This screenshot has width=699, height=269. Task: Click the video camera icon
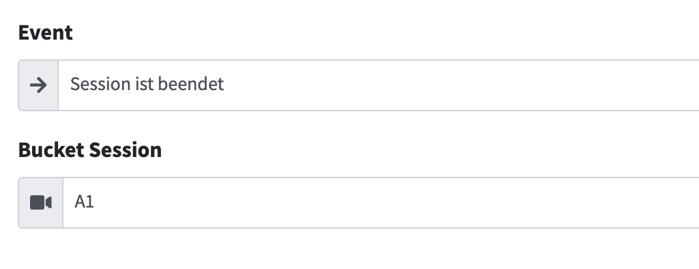[40, 203]
